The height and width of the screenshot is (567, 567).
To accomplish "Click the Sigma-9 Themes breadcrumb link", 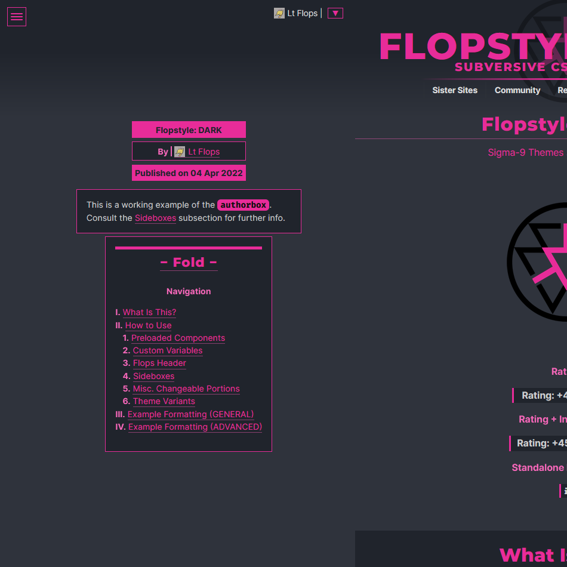I will [x=526, y=153].
